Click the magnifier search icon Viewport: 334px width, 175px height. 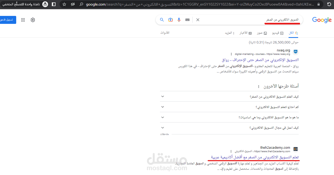(162, 20)
